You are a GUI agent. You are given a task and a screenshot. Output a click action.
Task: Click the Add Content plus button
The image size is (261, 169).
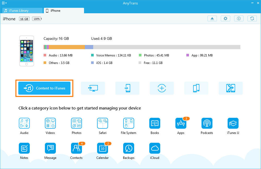[x=162, y=88]
